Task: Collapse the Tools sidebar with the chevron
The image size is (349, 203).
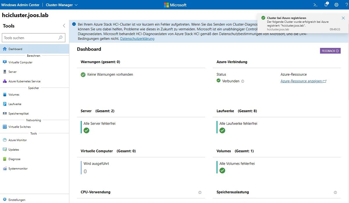Action: pos(64,26)
